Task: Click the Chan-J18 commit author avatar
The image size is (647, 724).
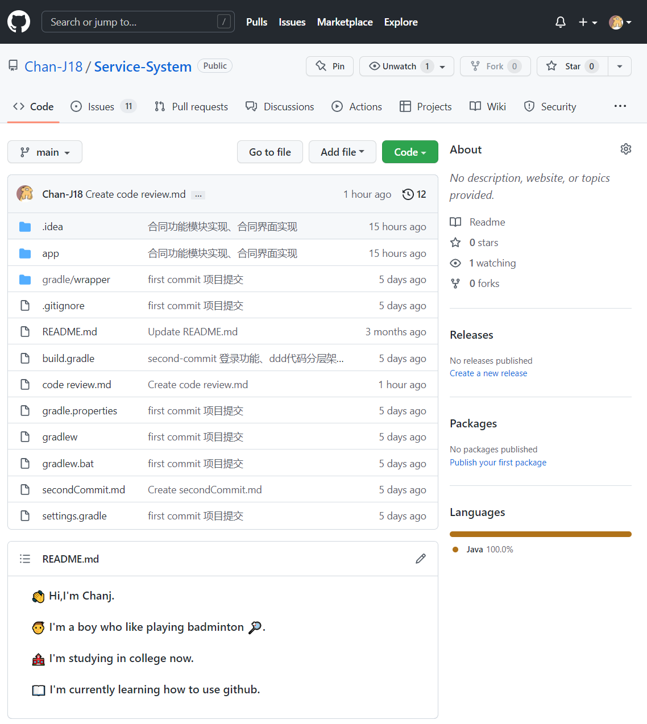Action: [25, 194]
